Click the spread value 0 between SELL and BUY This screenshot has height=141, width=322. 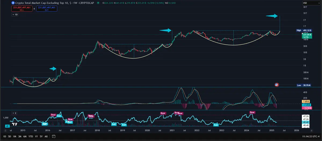(34, 9)
